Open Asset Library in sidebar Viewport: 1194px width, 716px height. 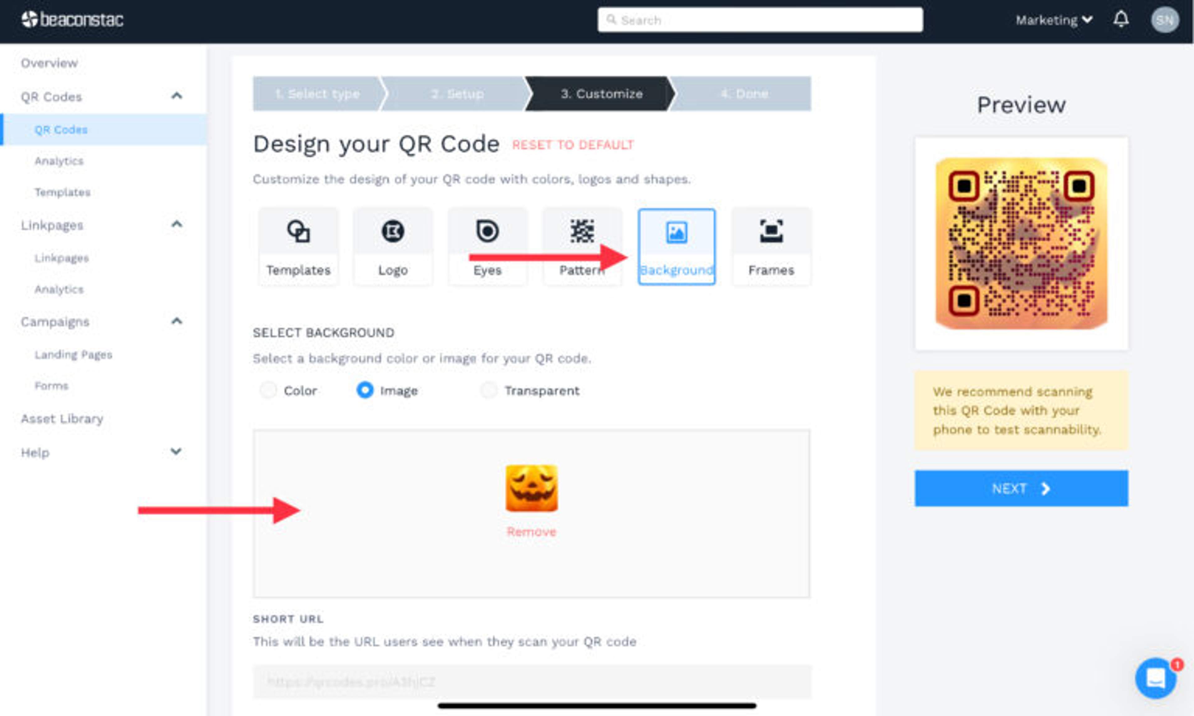click(x=62, y=418)
